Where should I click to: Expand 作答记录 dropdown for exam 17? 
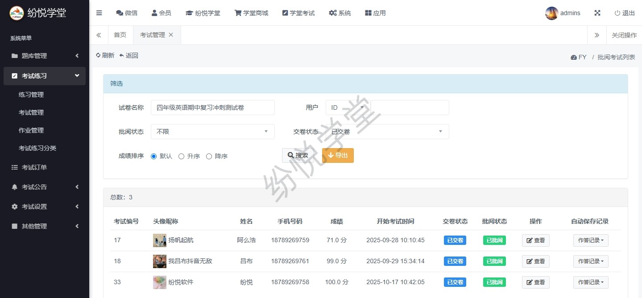tap(590, 240)
